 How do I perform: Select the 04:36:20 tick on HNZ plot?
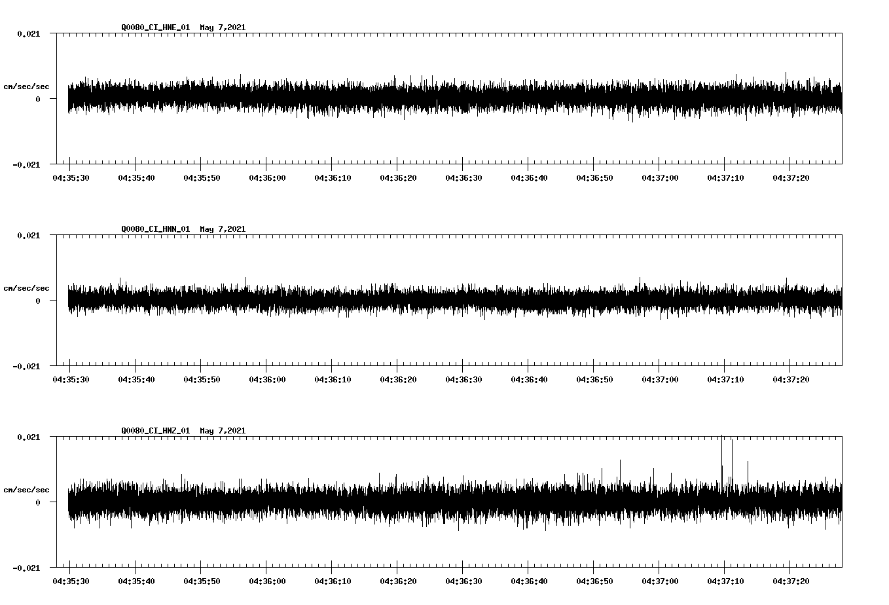coord(397,564)
